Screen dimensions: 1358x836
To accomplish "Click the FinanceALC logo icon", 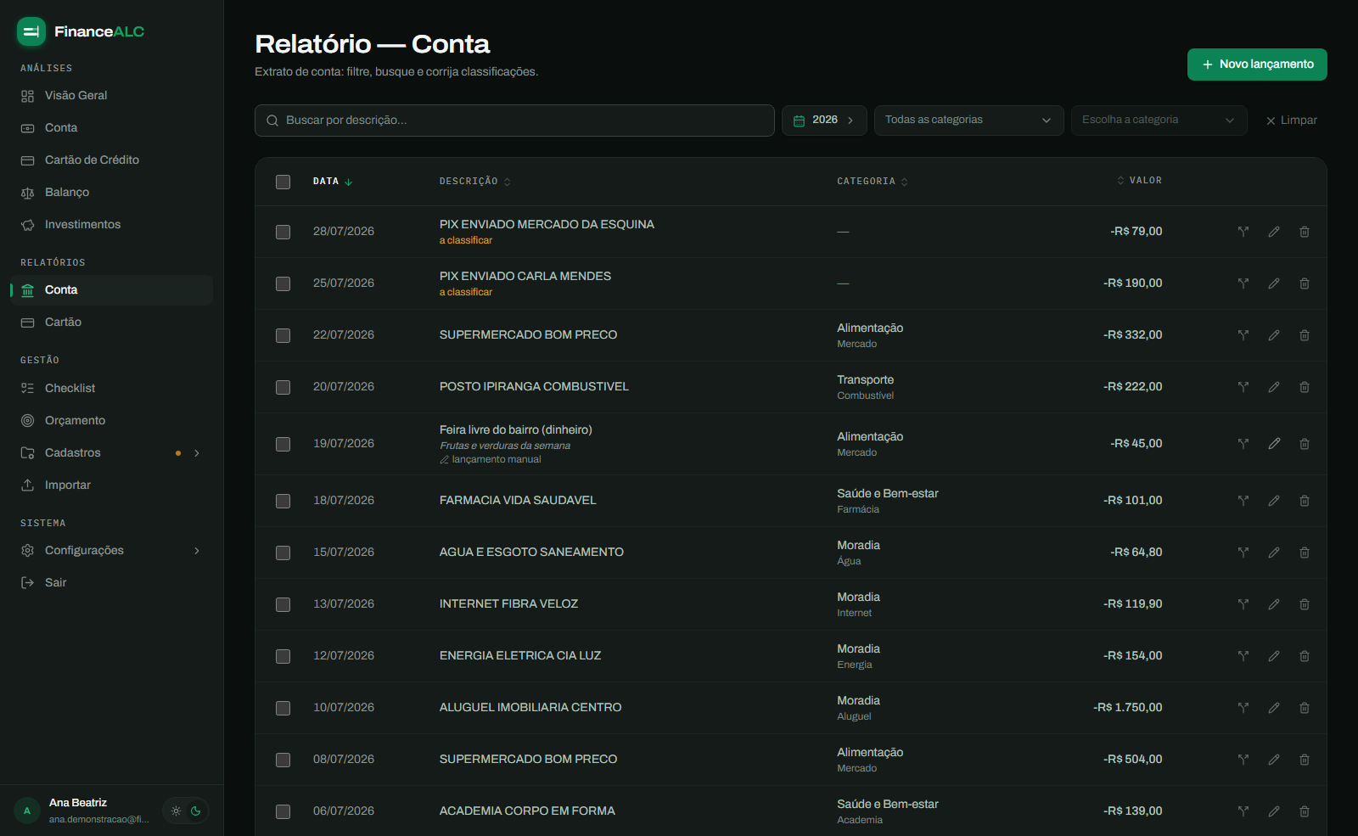I will [x=31, y=31].
